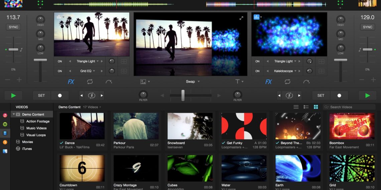The image size is (381, 190).
Task: Open the Movies library item
Action: [x=27, y=142]
